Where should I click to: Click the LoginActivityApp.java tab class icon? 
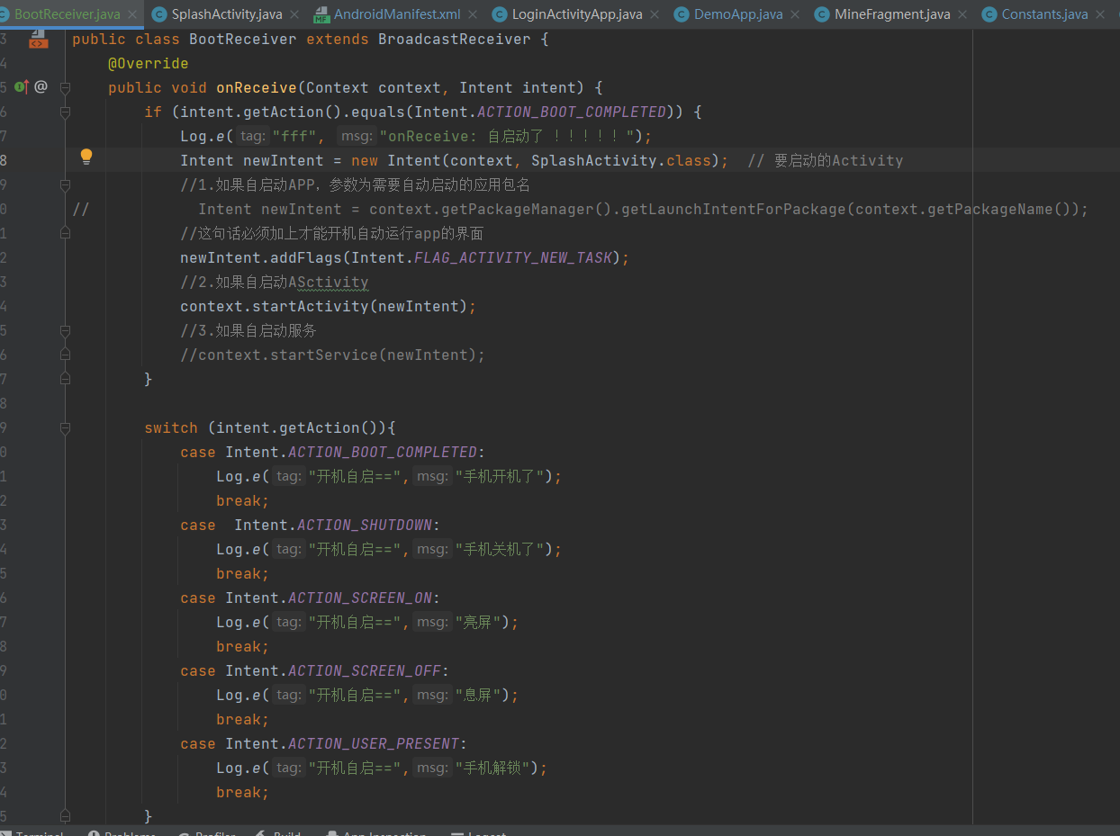point(500,14)
